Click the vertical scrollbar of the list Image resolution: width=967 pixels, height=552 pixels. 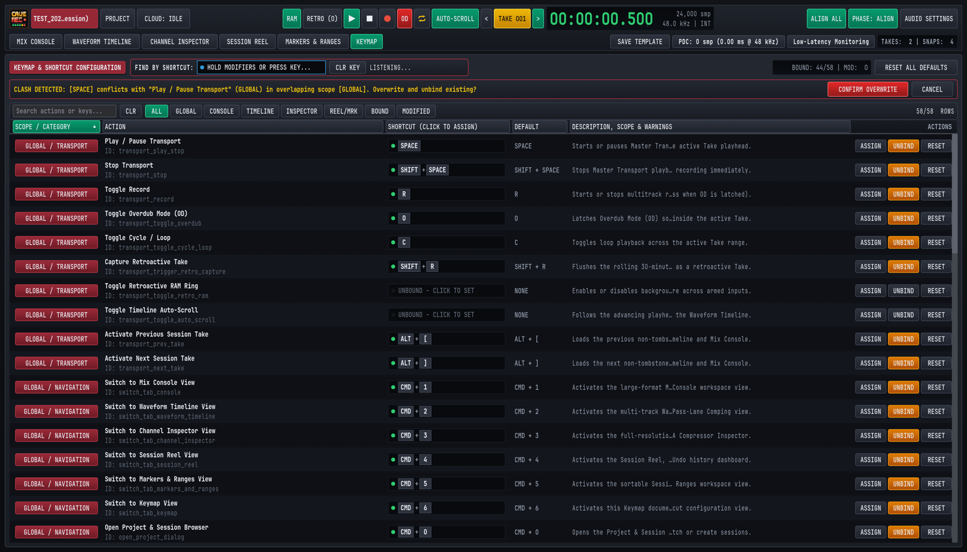pyautogui.click(x=954, y=194)
